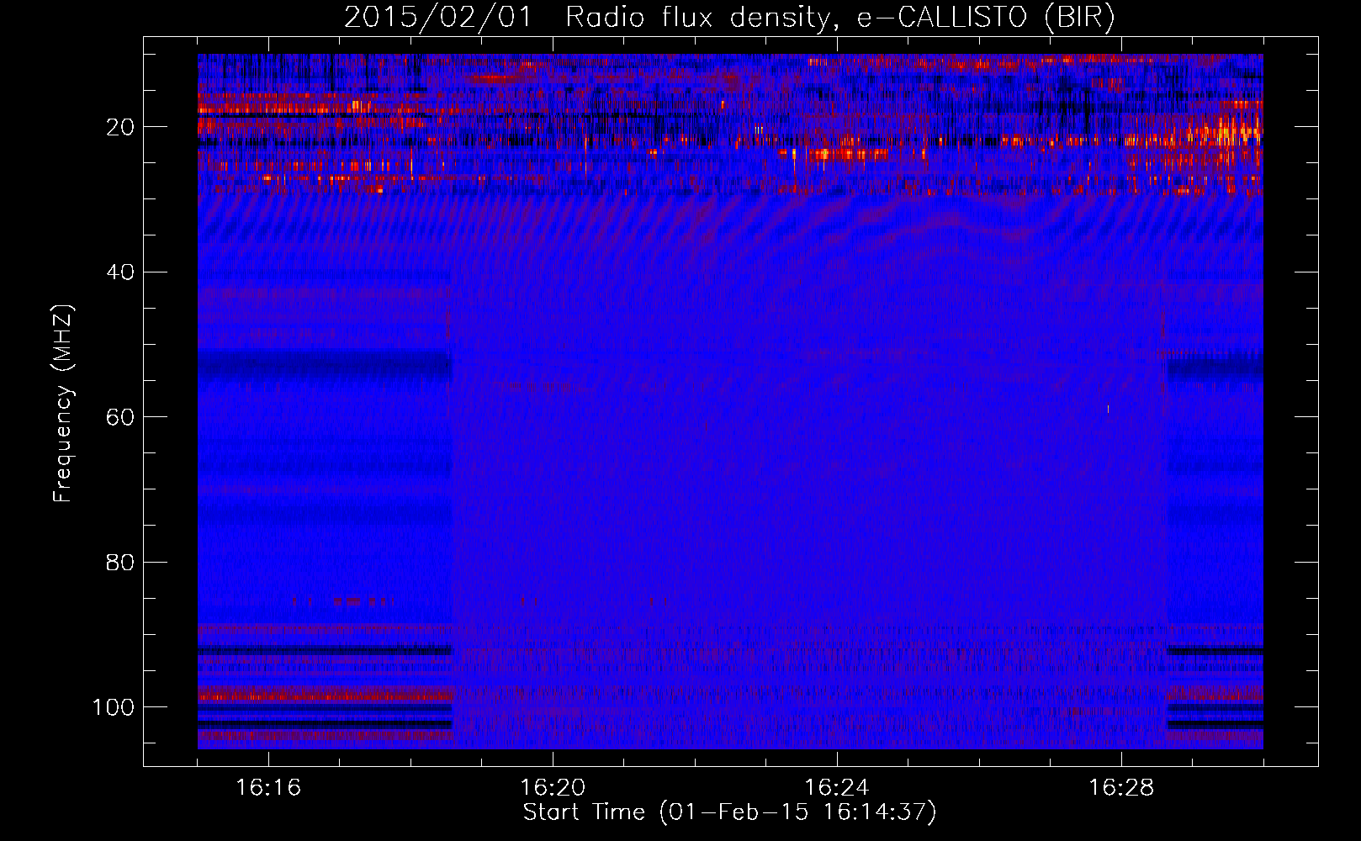Click the '16:20' time tick label
This screenshot has height=841, width=1361.
tap(553, 788)
